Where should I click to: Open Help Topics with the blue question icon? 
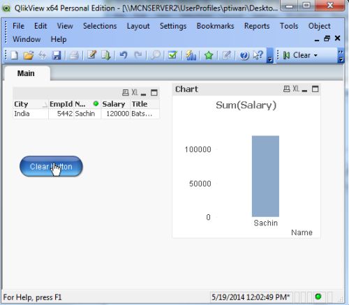tap(244, 56)
